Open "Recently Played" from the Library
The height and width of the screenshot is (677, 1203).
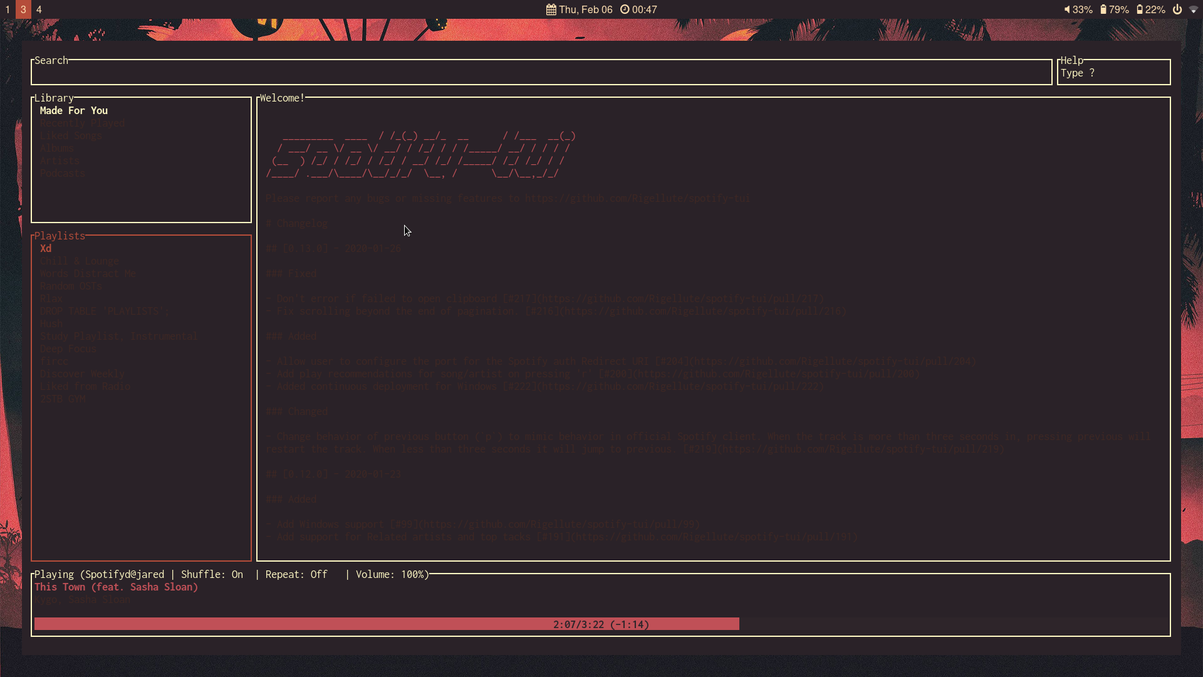(x=82, y=123)
